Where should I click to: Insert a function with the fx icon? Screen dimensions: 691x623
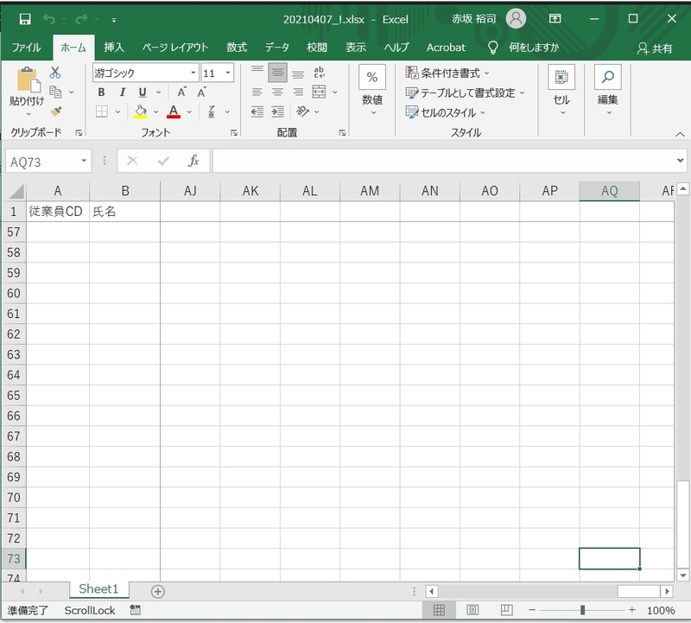point(193,161)
